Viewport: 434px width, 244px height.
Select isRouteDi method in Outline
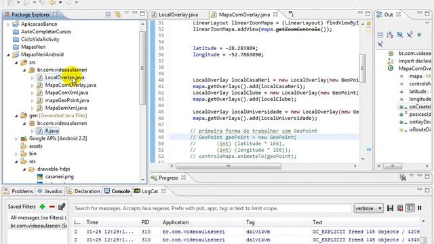point(420,129)
